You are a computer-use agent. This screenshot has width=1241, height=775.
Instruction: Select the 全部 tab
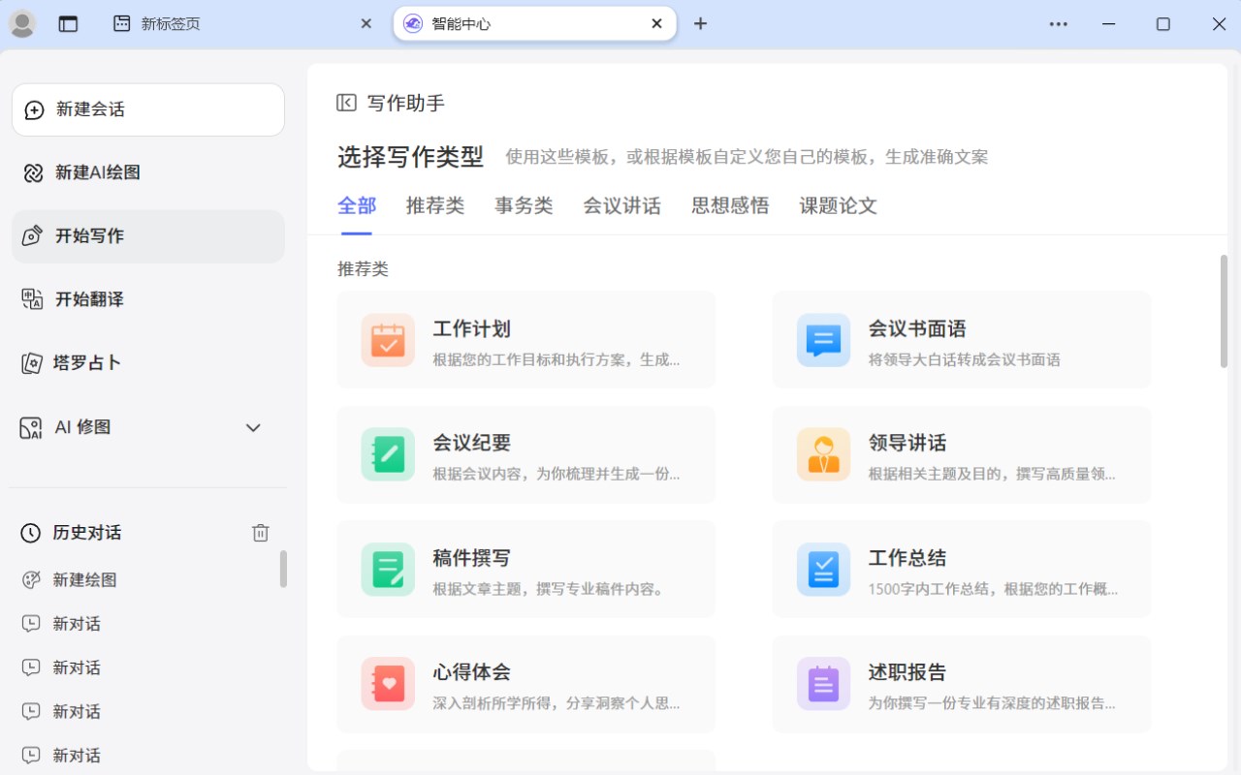[357, 205]
